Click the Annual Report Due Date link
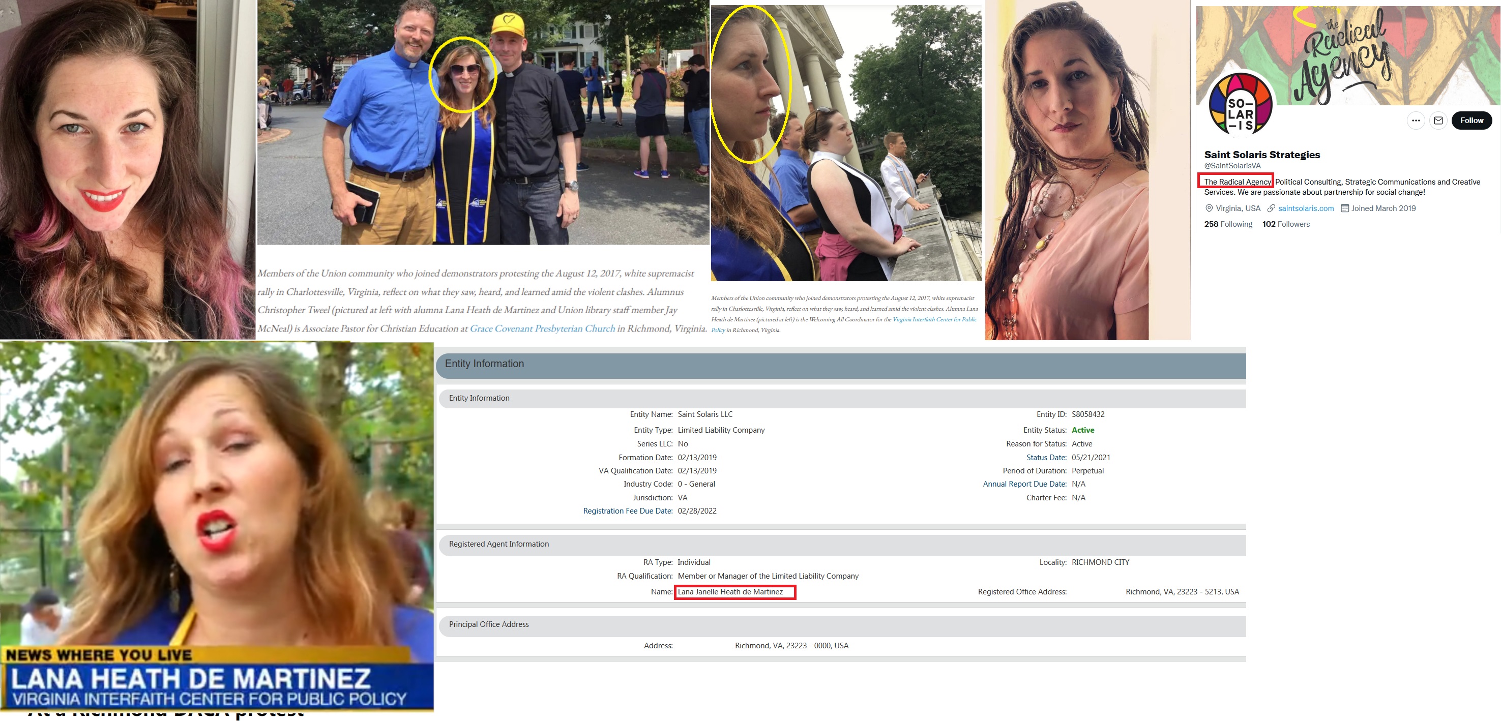 tap(1024, 484)
